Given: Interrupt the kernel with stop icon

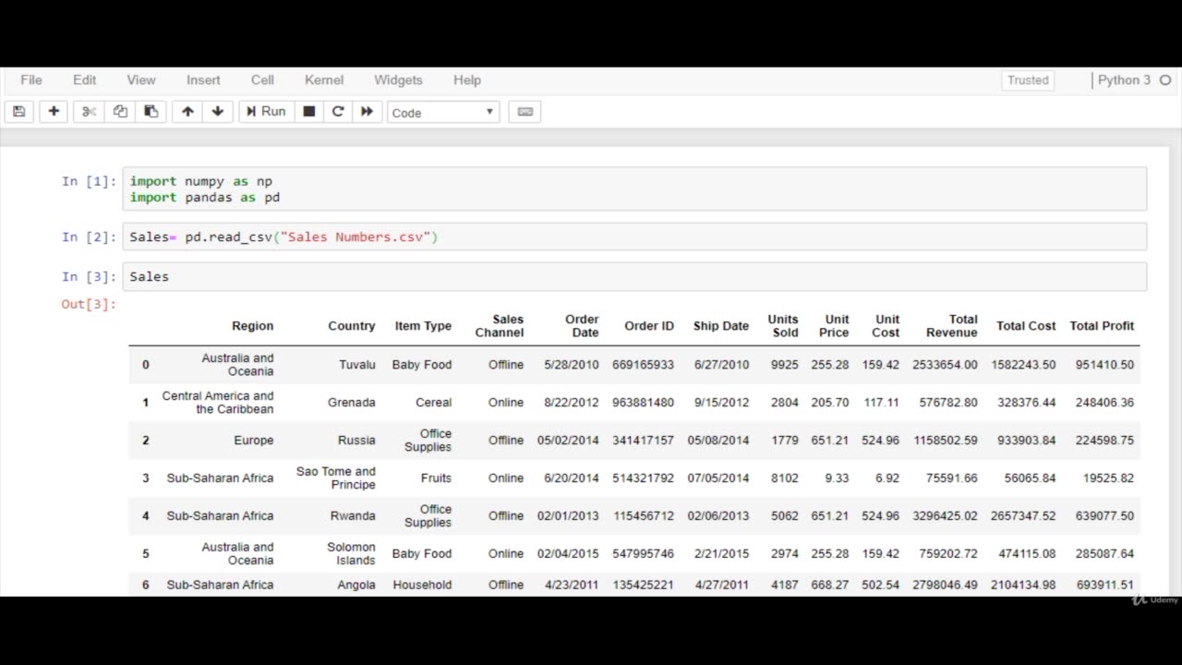Looking at the screenshot, I should [309, 112].
